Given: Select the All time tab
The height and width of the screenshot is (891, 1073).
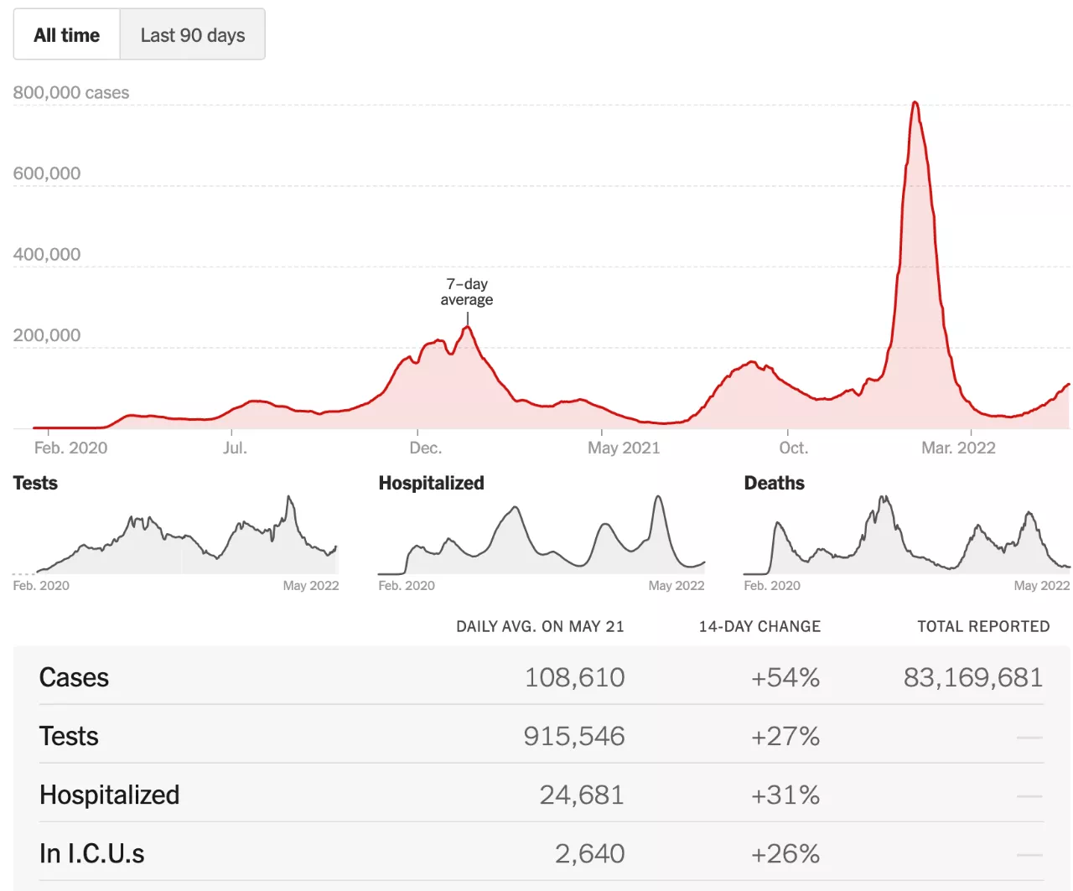Looking at the screenshot, I should click(x=67, y=35).
